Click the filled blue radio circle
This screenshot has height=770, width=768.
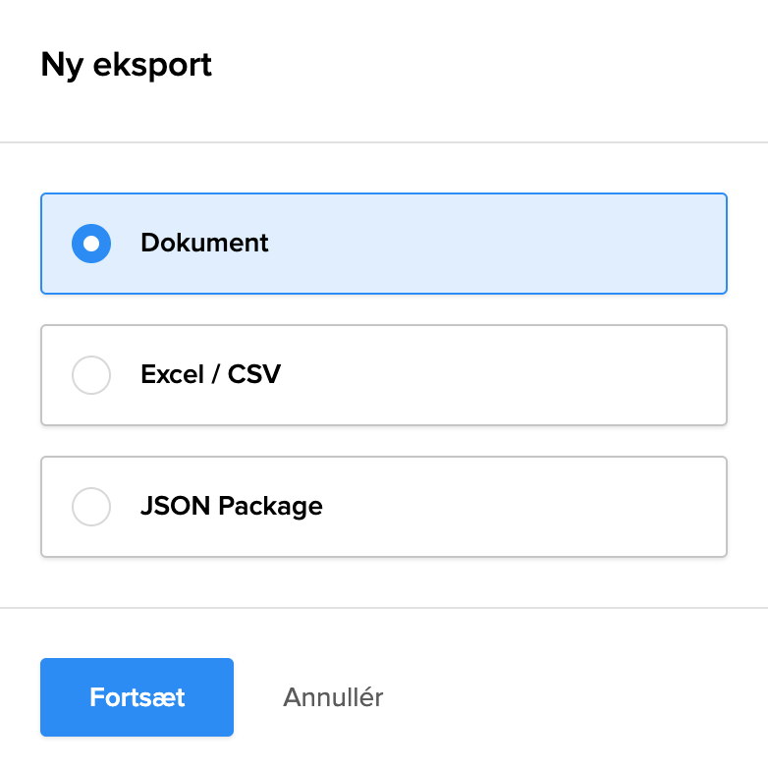click(x=91, y=244)
